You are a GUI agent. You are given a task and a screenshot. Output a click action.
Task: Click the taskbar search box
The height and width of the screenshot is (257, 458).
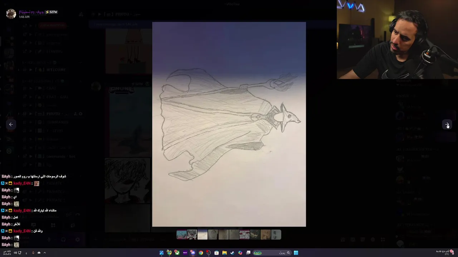coord(272,253)
